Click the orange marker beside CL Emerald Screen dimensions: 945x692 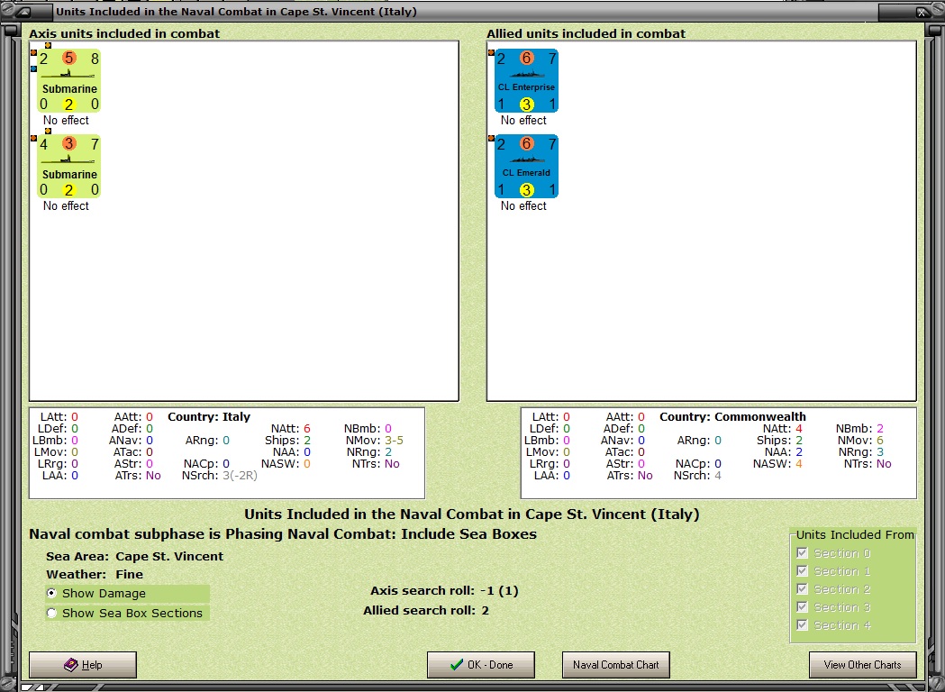[x=491, y=139]
